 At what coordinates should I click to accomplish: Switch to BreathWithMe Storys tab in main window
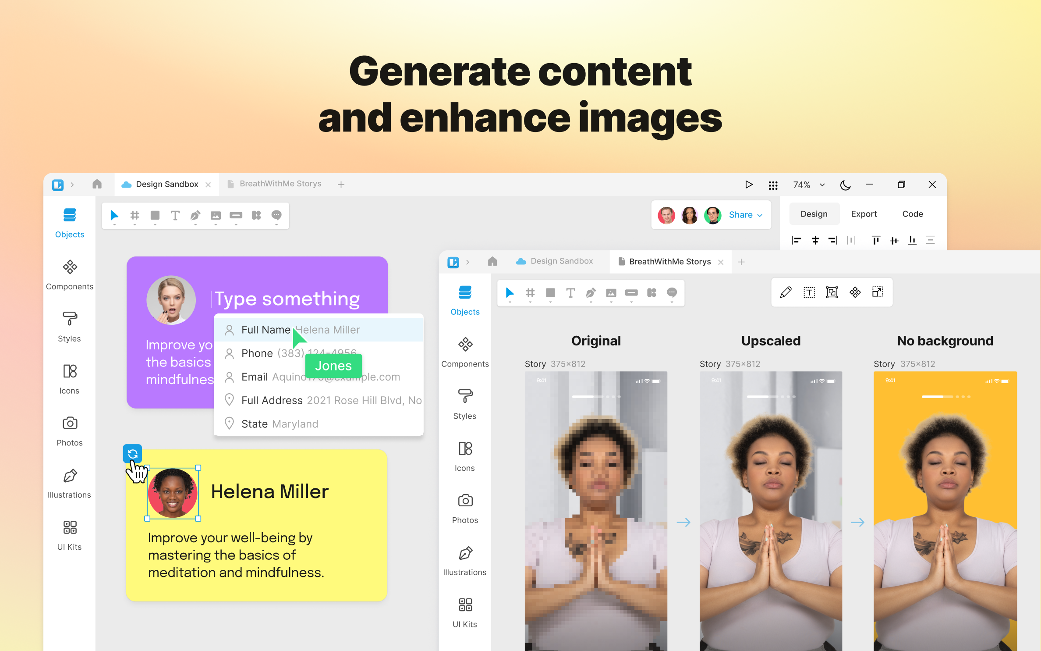click(280, 184)
